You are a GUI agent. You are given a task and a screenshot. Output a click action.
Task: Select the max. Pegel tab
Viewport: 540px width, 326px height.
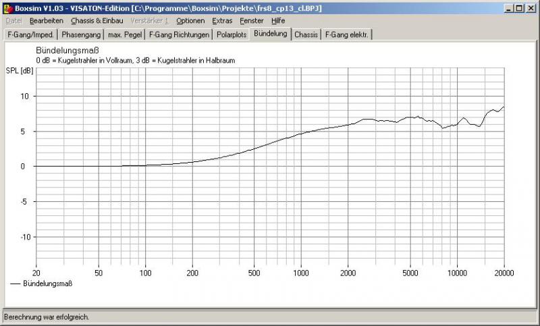125,34
